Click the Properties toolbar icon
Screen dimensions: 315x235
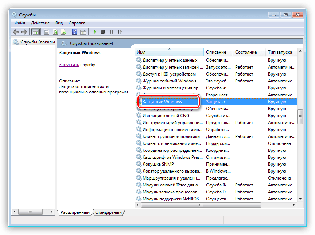(x=47, y=32)
